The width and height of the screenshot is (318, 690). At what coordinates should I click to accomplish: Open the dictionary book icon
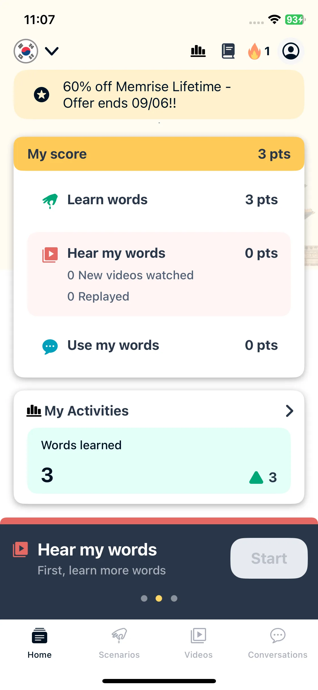pos(228,51)
